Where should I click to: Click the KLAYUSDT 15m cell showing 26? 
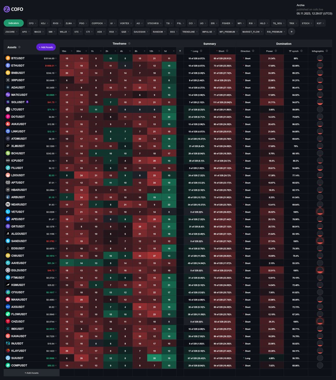pos(67,351)
